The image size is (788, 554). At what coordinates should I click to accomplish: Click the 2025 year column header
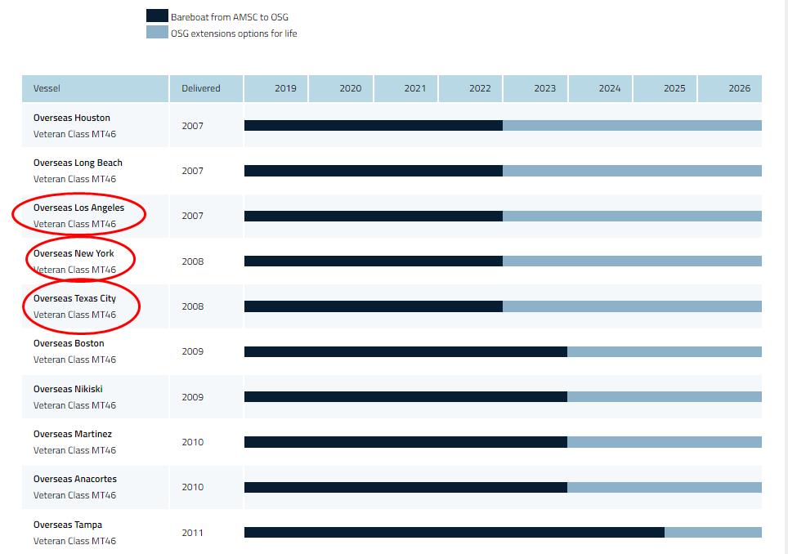pyautogui.click(x=665, y=88)
